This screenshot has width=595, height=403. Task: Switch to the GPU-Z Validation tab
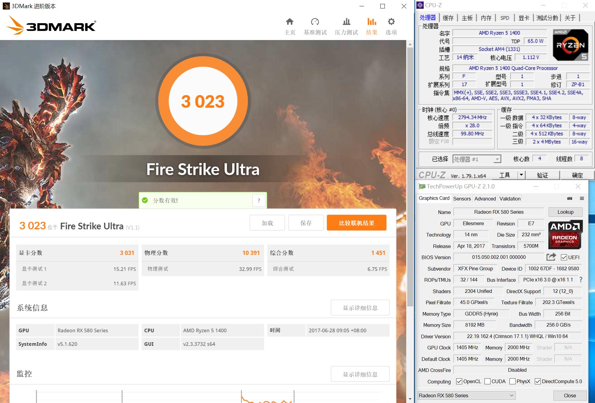point(510,199)
